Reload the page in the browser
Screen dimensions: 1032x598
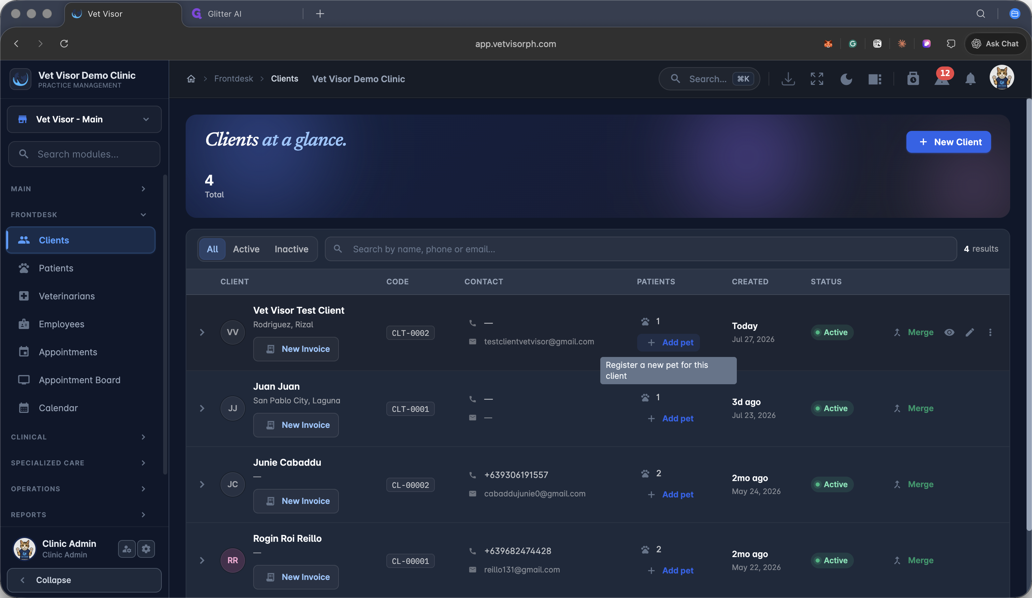64,43
